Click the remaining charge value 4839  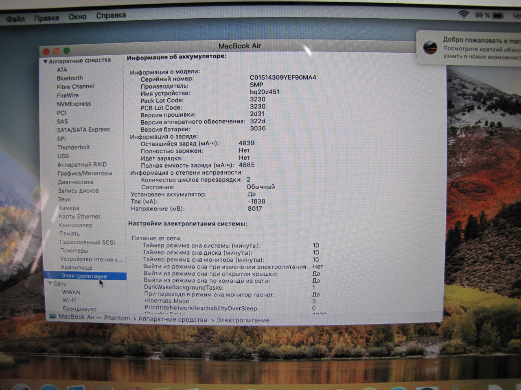tap(247, 143)
